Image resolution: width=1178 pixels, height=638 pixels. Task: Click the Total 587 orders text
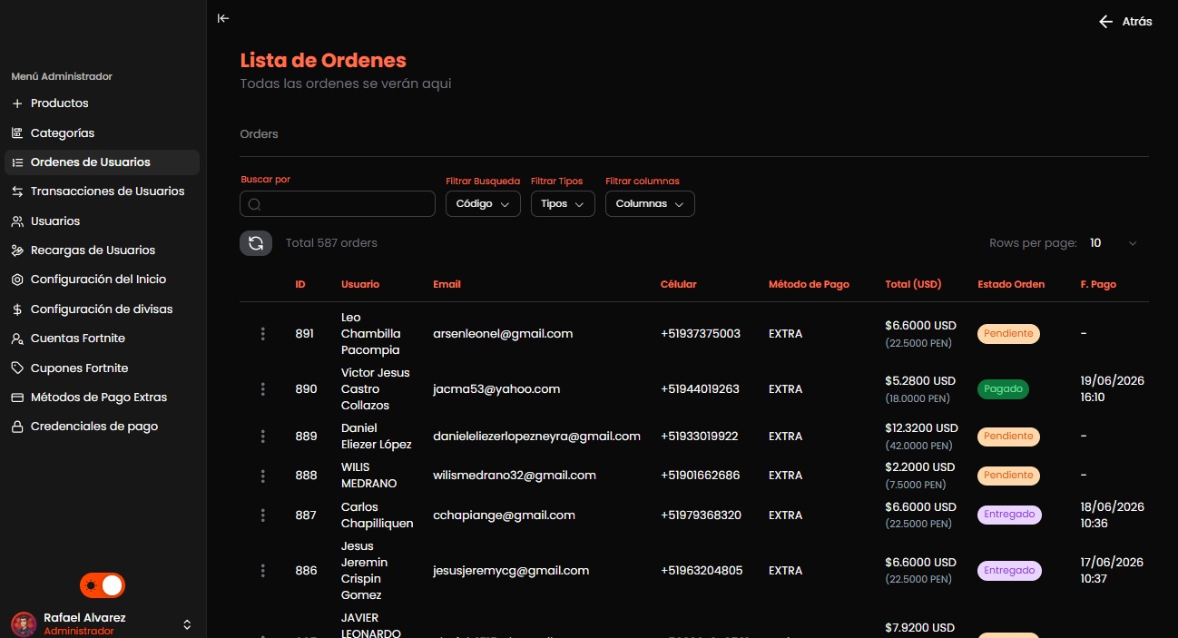tap(331, 243)
